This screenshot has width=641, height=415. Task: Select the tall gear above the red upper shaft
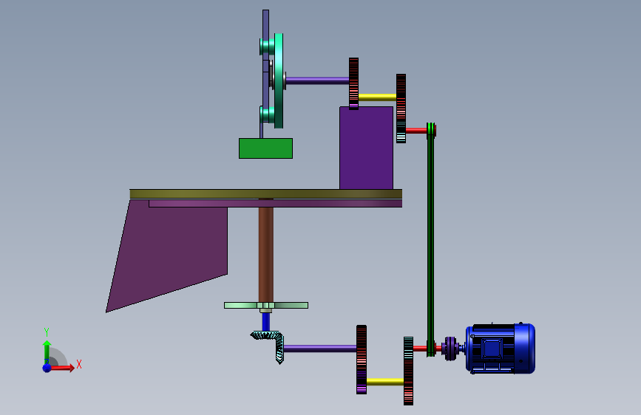coord(401,109)
